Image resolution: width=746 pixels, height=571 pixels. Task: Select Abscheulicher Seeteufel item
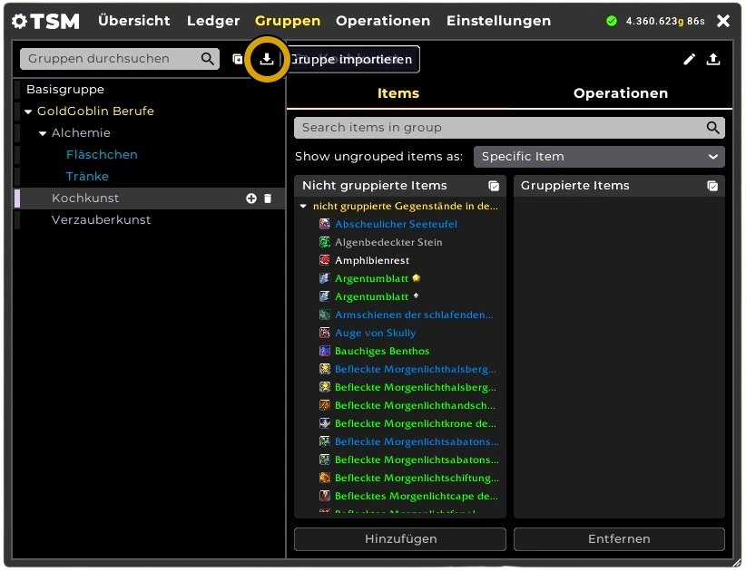coord(396,224)
